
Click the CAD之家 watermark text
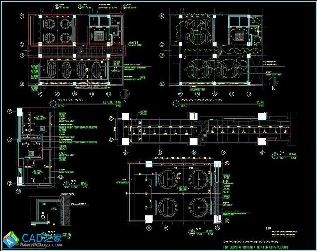click(42, 238)
